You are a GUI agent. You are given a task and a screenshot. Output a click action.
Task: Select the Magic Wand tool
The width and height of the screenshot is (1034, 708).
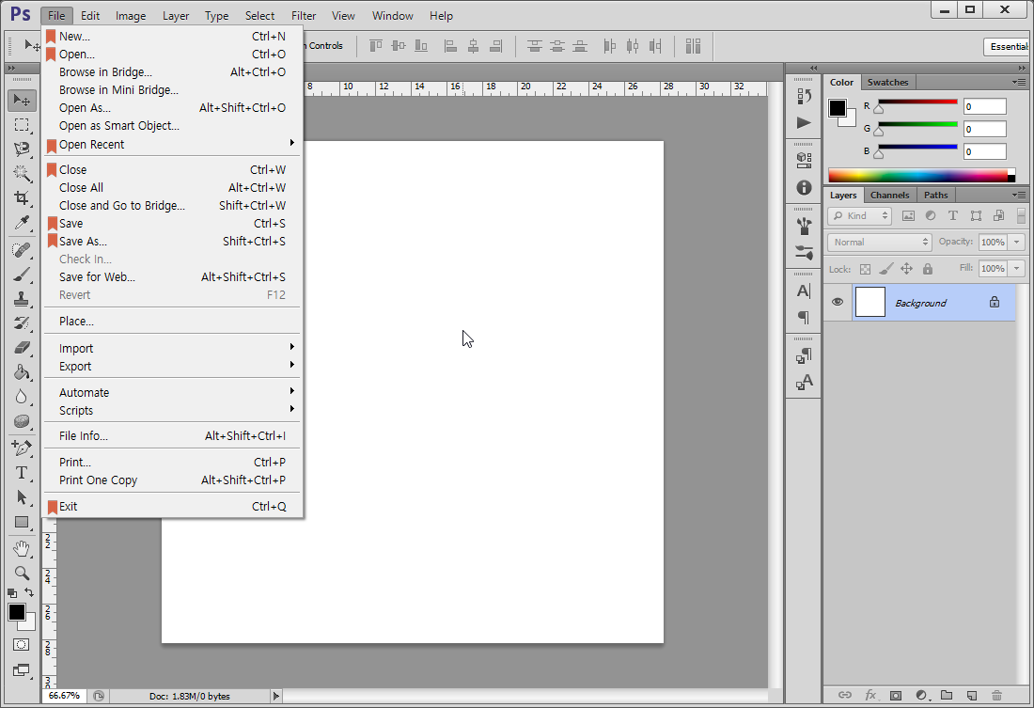tap(22, 174)
